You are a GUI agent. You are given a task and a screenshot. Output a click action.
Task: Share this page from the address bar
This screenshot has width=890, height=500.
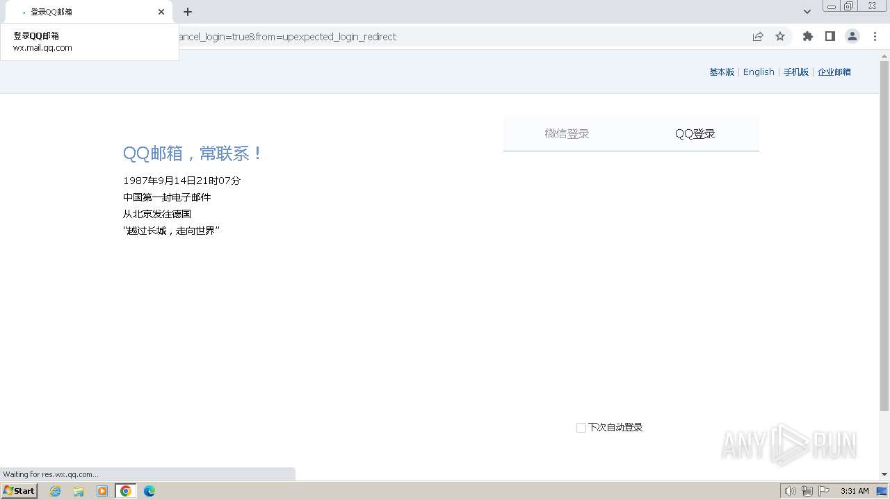tap(758, 37)
